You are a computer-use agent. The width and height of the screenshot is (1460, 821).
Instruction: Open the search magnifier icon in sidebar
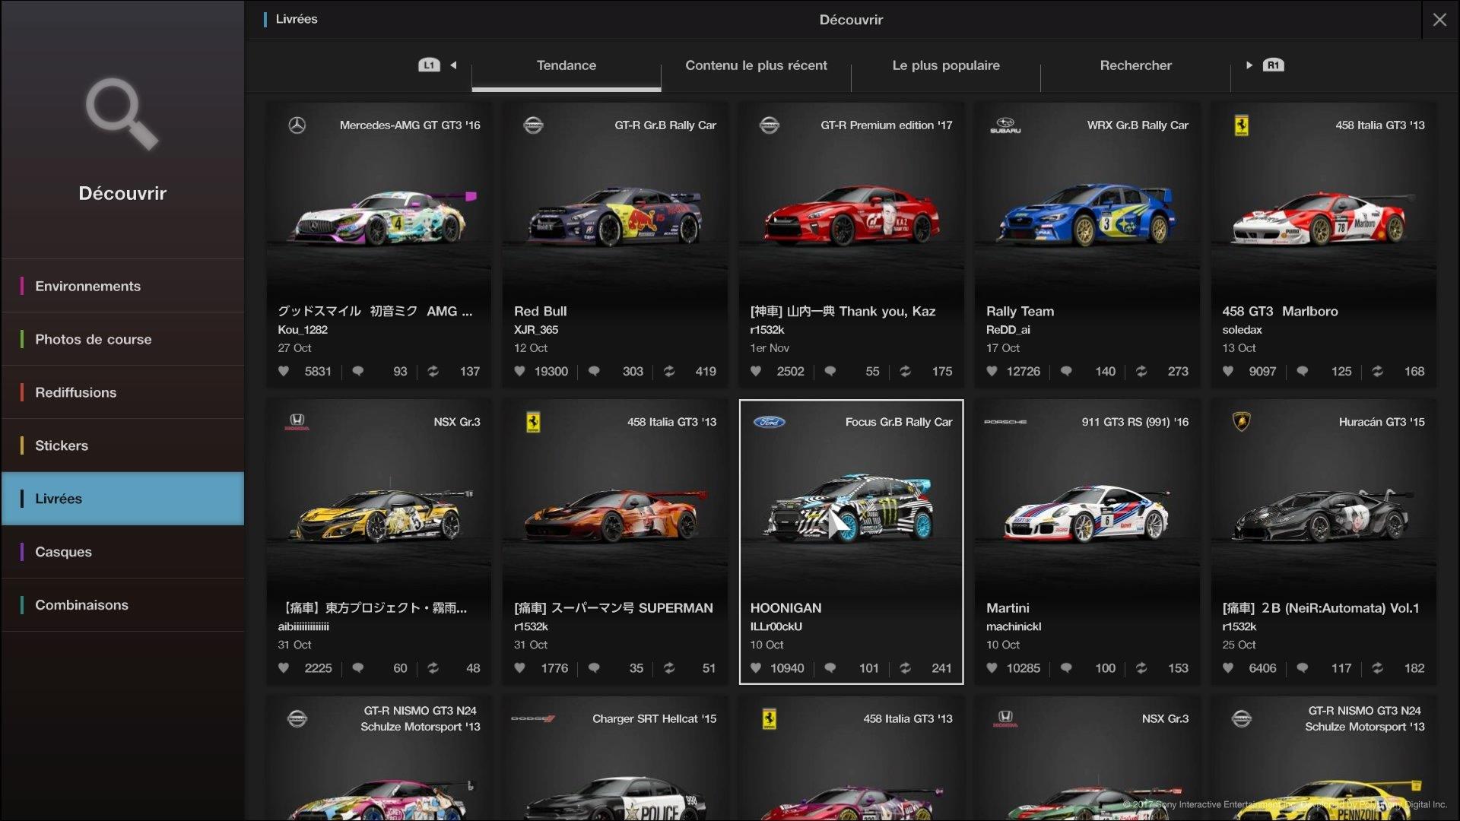coord(122,114)
